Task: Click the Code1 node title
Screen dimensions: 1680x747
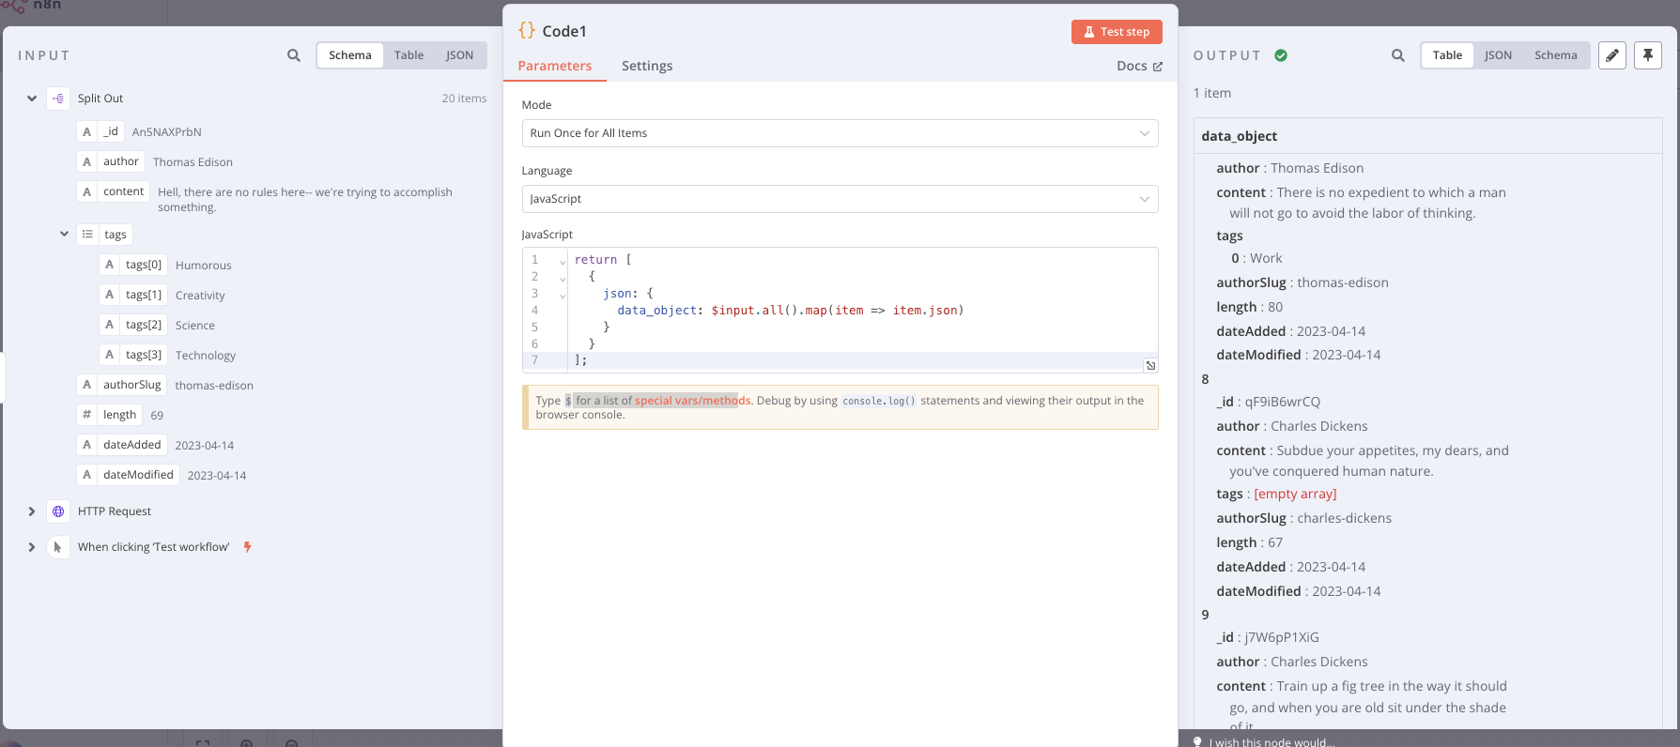Action: (x=564, y=31)
